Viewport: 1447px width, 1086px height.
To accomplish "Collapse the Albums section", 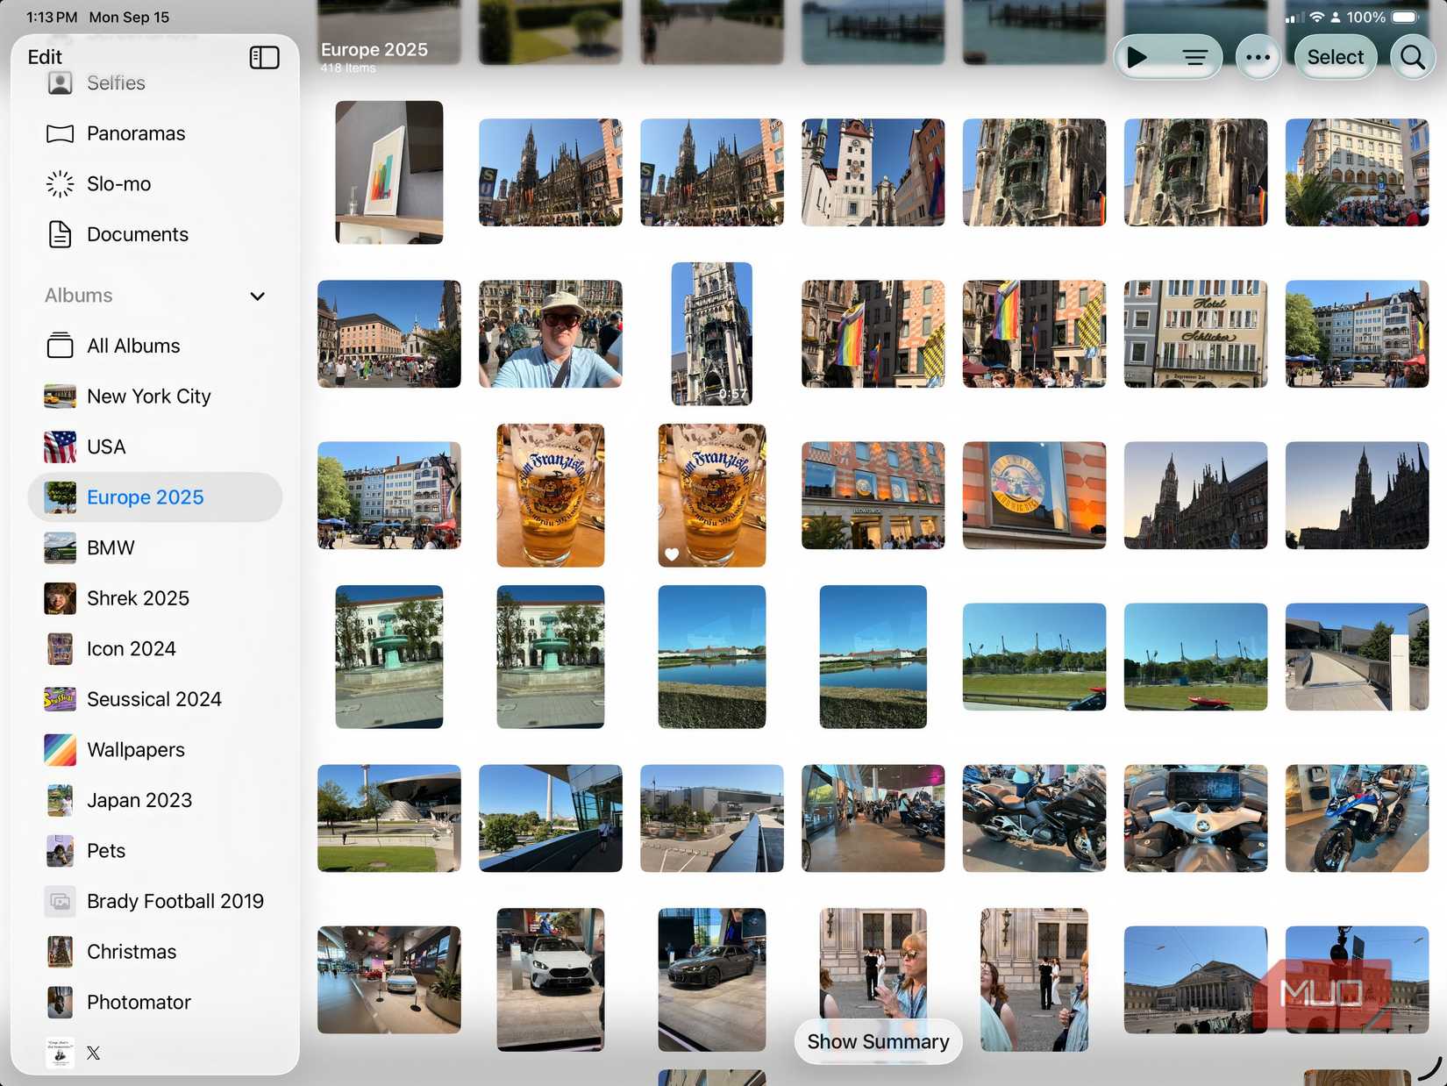I will pos(256,297).
